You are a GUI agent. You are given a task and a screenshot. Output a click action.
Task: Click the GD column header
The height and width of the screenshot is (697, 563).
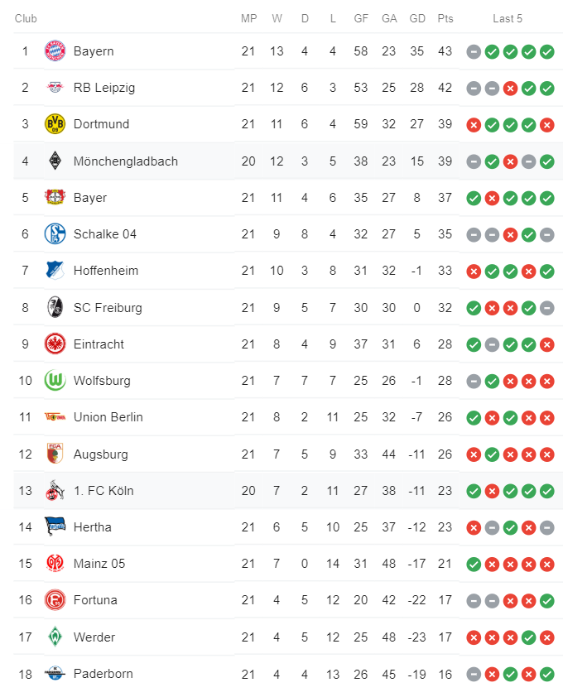417,19
